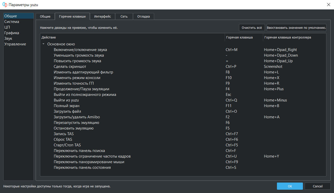334x193 pixels.
Task: Select the Продолжение/Пауза эмуляции action
Action: click(82, 89)
